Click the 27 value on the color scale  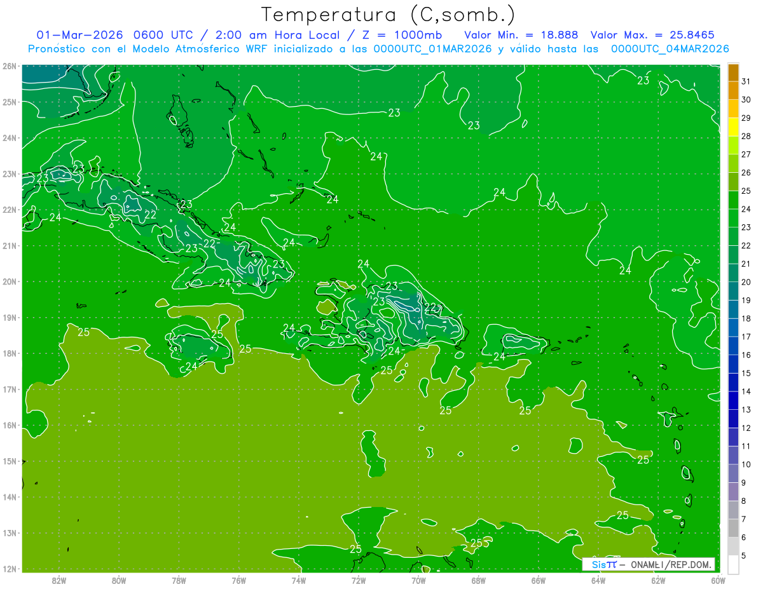pyautogui.click(x=746, y=154)
